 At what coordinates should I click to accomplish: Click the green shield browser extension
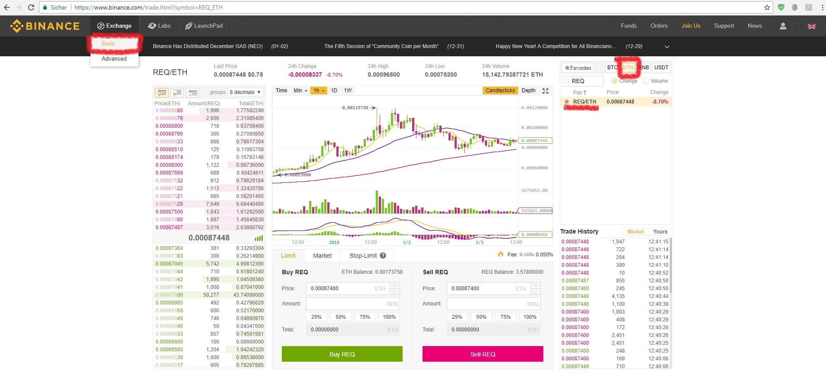click(781, 7)
